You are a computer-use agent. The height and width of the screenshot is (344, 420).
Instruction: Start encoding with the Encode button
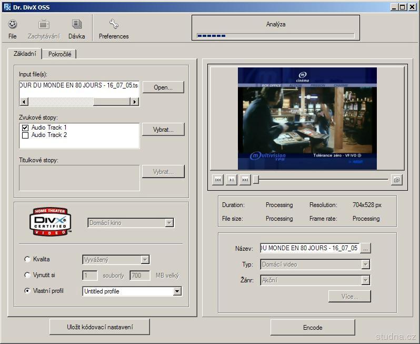coord(313,327)
